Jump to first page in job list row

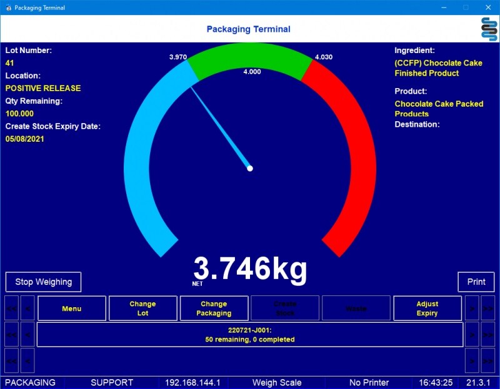click(x=11, y=335)
